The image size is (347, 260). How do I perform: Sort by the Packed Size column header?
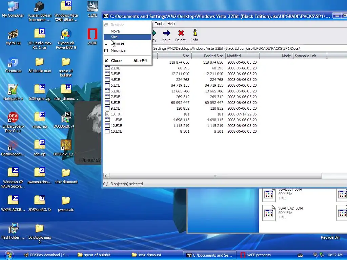[x=208, y=56]
